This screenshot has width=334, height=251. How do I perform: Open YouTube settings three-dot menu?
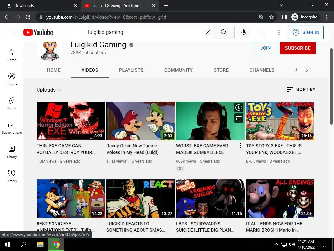click(x=279, y=32)
